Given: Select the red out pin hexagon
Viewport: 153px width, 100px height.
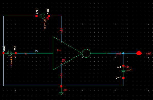Looking at the screenshot, I should [139, 53].
